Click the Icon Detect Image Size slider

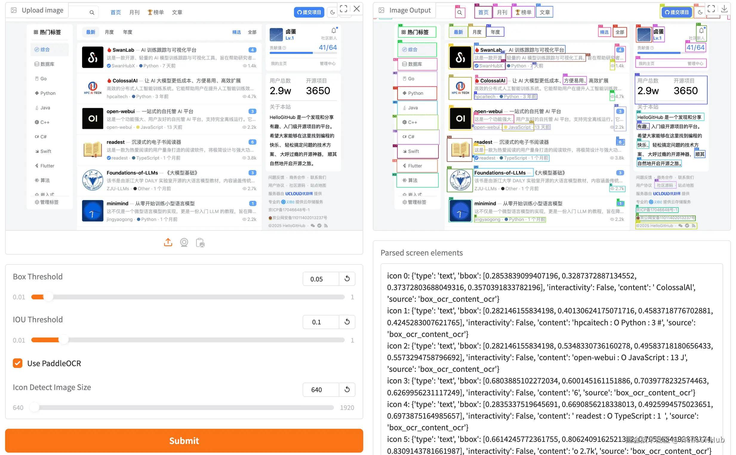(184, 408)
